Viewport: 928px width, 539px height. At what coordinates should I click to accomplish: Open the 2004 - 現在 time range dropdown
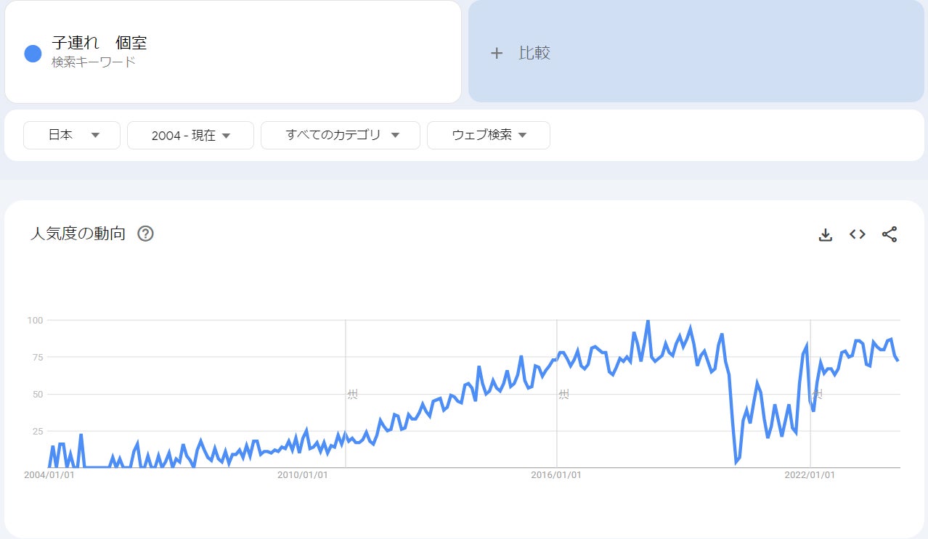[190, 136]
